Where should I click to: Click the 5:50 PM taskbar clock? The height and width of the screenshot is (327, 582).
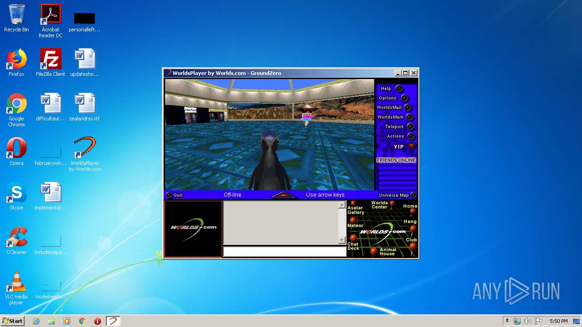(558, 321)
